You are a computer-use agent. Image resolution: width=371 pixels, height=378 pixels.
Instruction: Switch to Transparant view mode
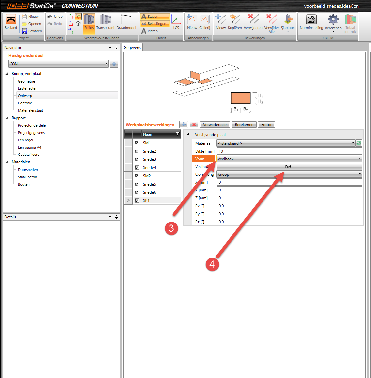[x=105, y=22]
